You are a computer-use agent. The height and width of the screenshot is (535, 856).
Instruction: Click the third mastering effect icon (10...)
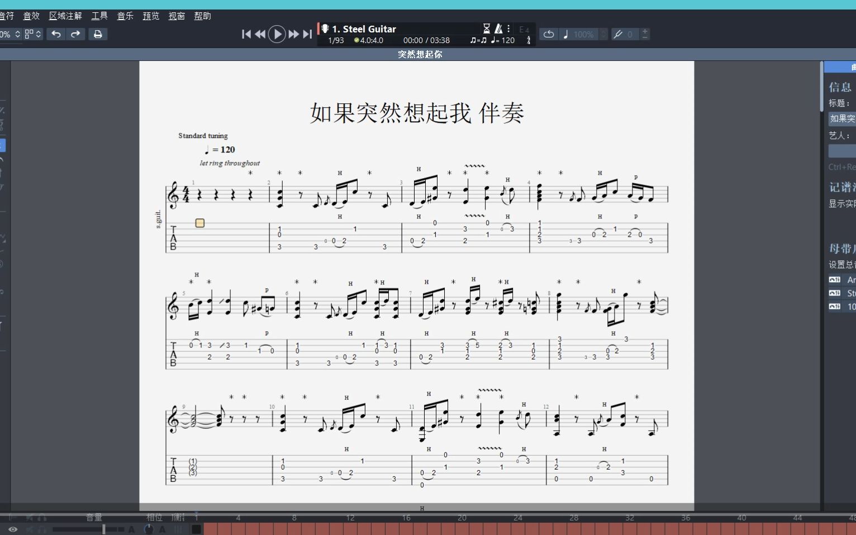click(834, 307)
